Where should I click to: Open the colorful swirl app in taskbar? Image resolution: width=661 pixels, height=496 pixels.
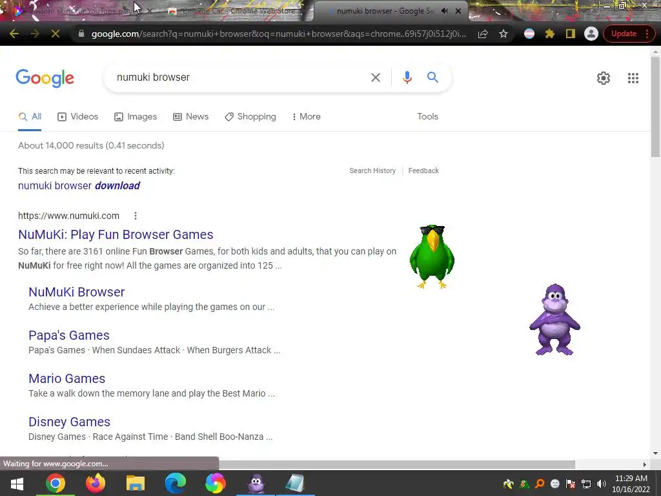click(216, 483)
